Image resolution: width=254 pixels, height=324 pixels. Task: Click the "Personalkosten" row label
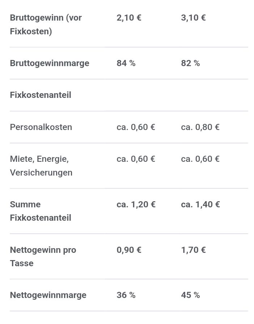tap(41, 127)
